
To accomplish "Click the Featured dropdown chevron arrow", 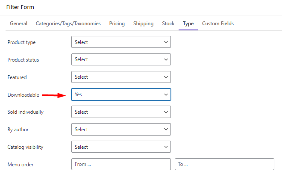I will [x=166, y=77].
